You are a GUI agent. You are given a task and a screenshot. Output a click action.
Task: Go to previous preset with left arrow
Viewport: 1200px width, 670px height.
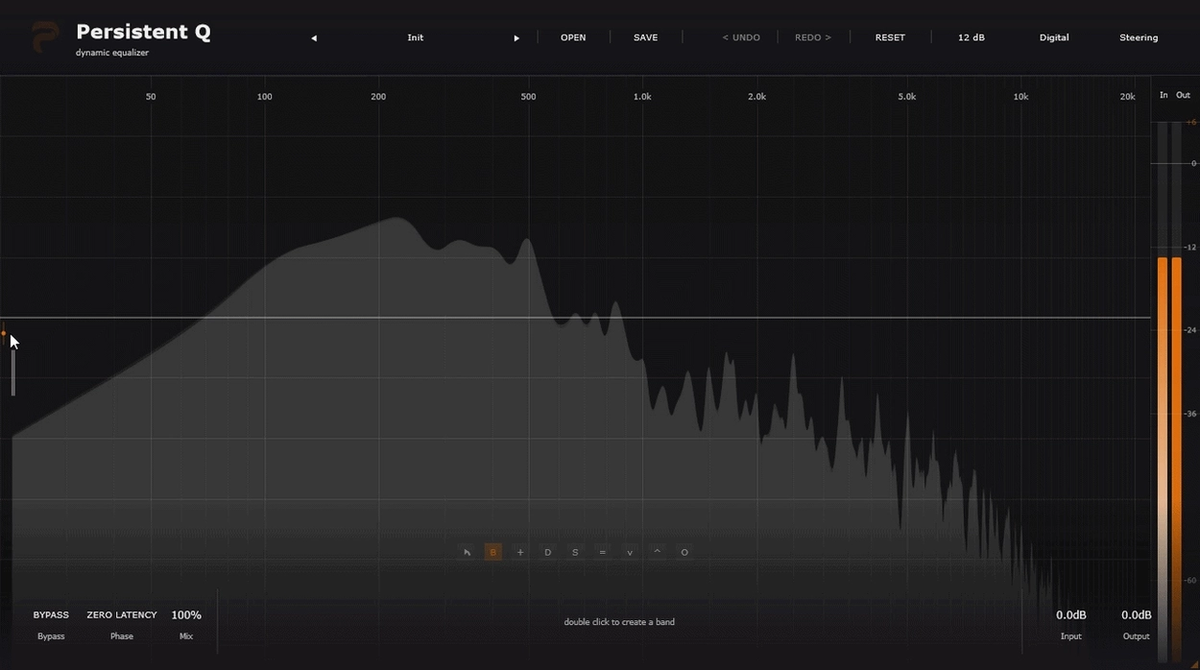point(314,38)
